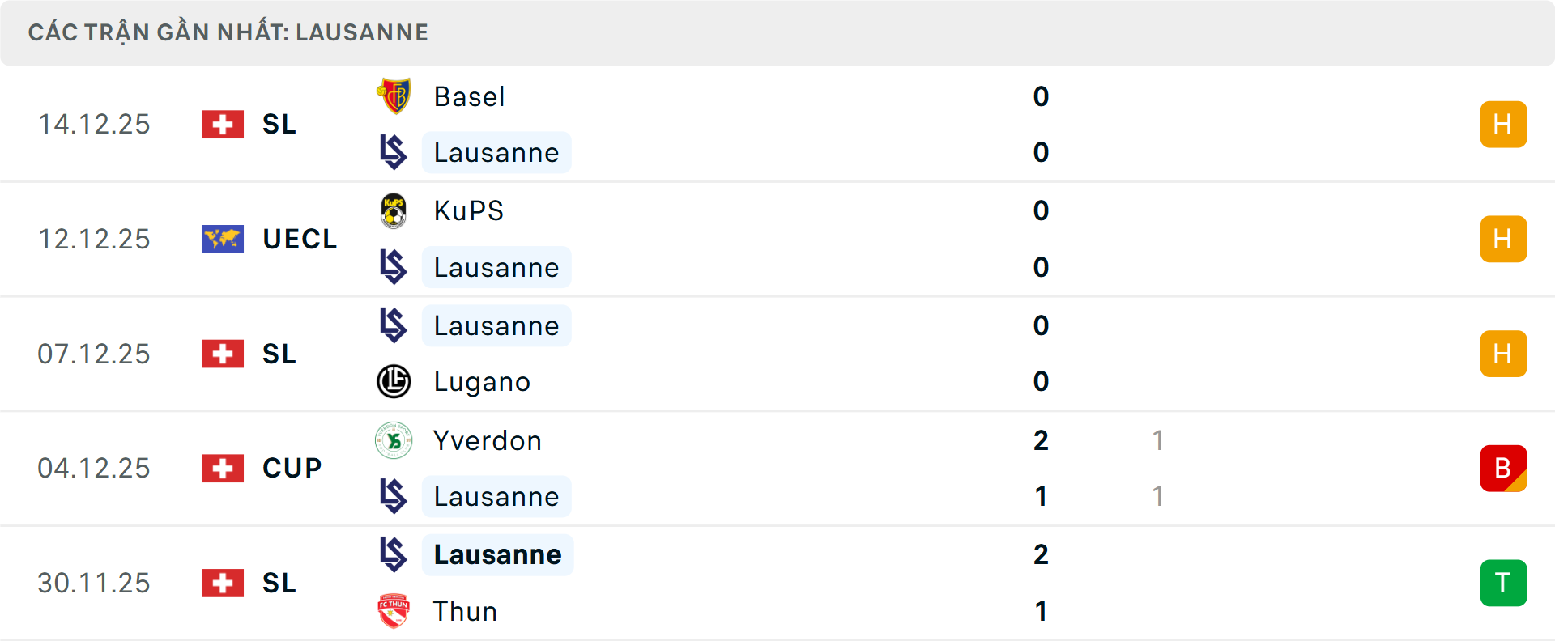Open the Basel team link
This screenshot has width=1555, height=641.
pyautogui.click(x=469, y=96)
